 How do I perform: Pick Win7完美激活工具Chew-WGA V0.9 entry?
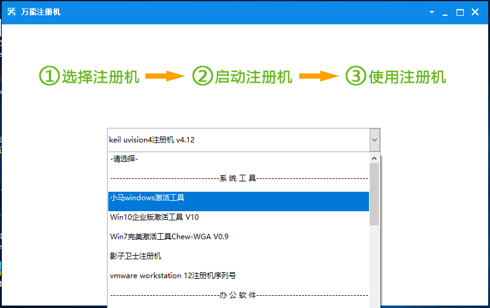pos(169,237)
